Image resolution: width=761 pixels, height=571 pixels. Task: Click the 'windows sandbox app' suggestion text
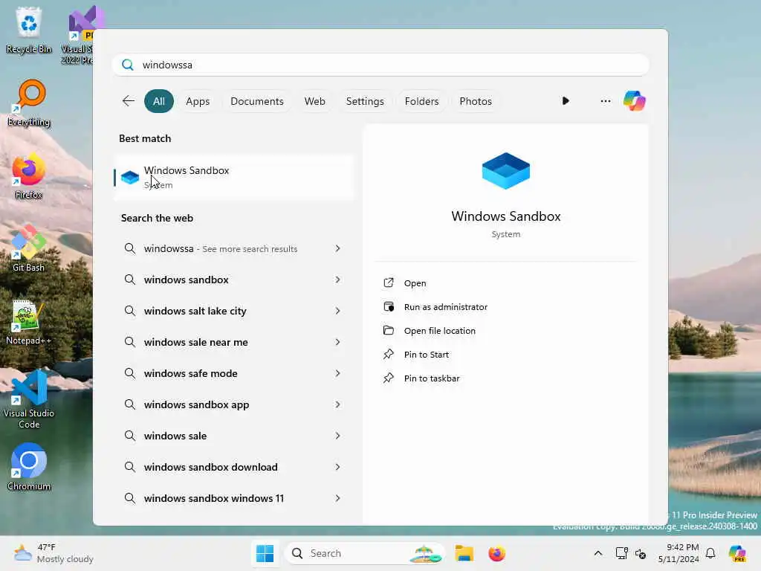(x=196, y=404)
